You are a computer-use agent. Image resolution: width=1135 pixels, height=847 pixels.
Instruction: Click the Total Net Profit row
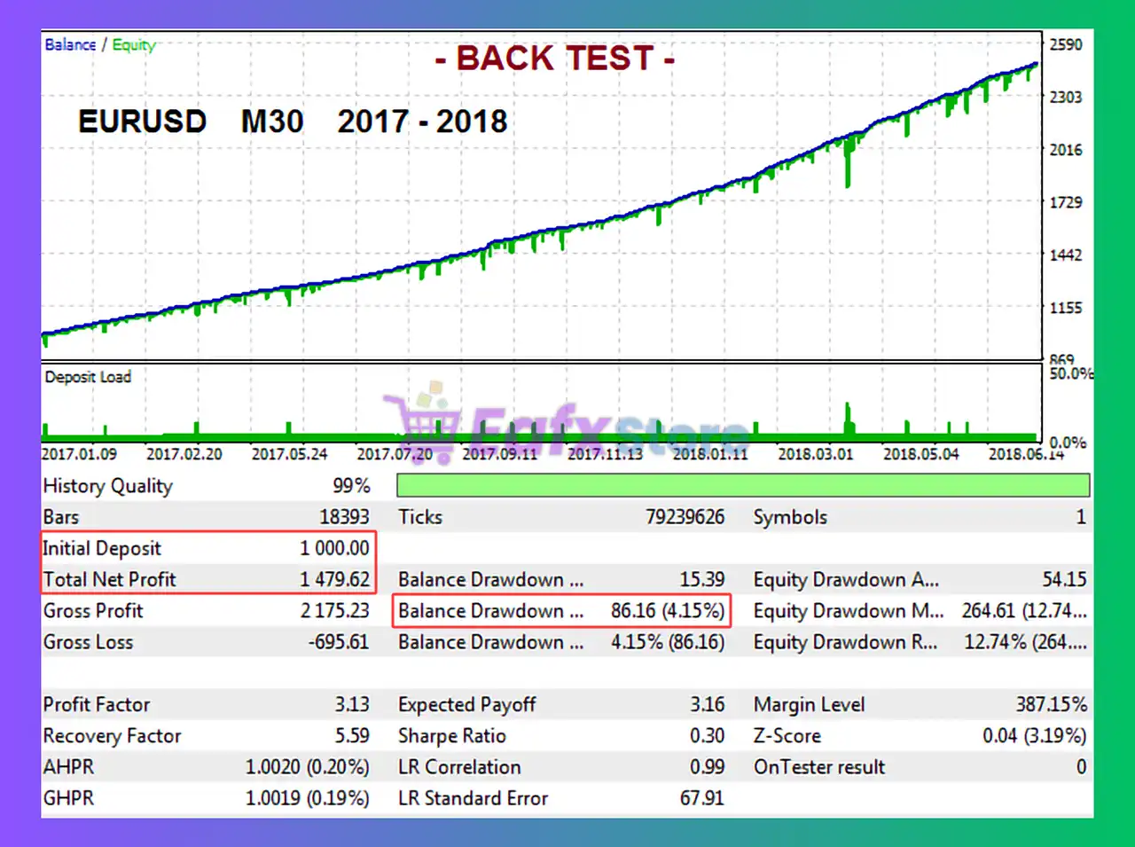(x=207, y=580)
